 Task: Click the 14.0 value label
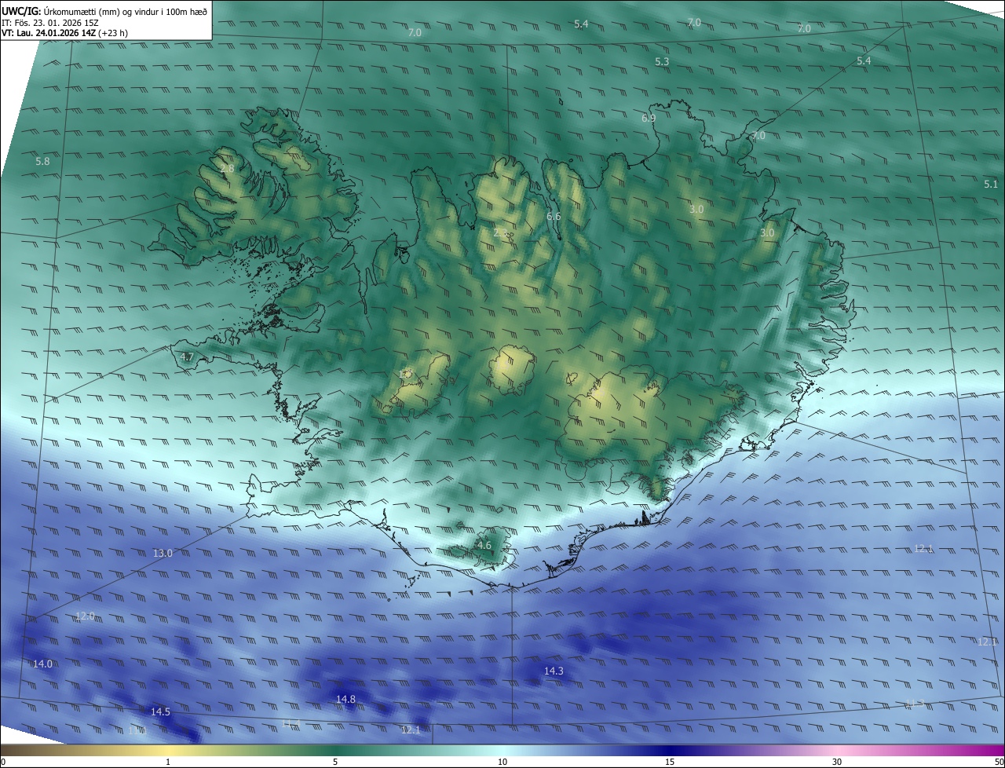(42, 664)
